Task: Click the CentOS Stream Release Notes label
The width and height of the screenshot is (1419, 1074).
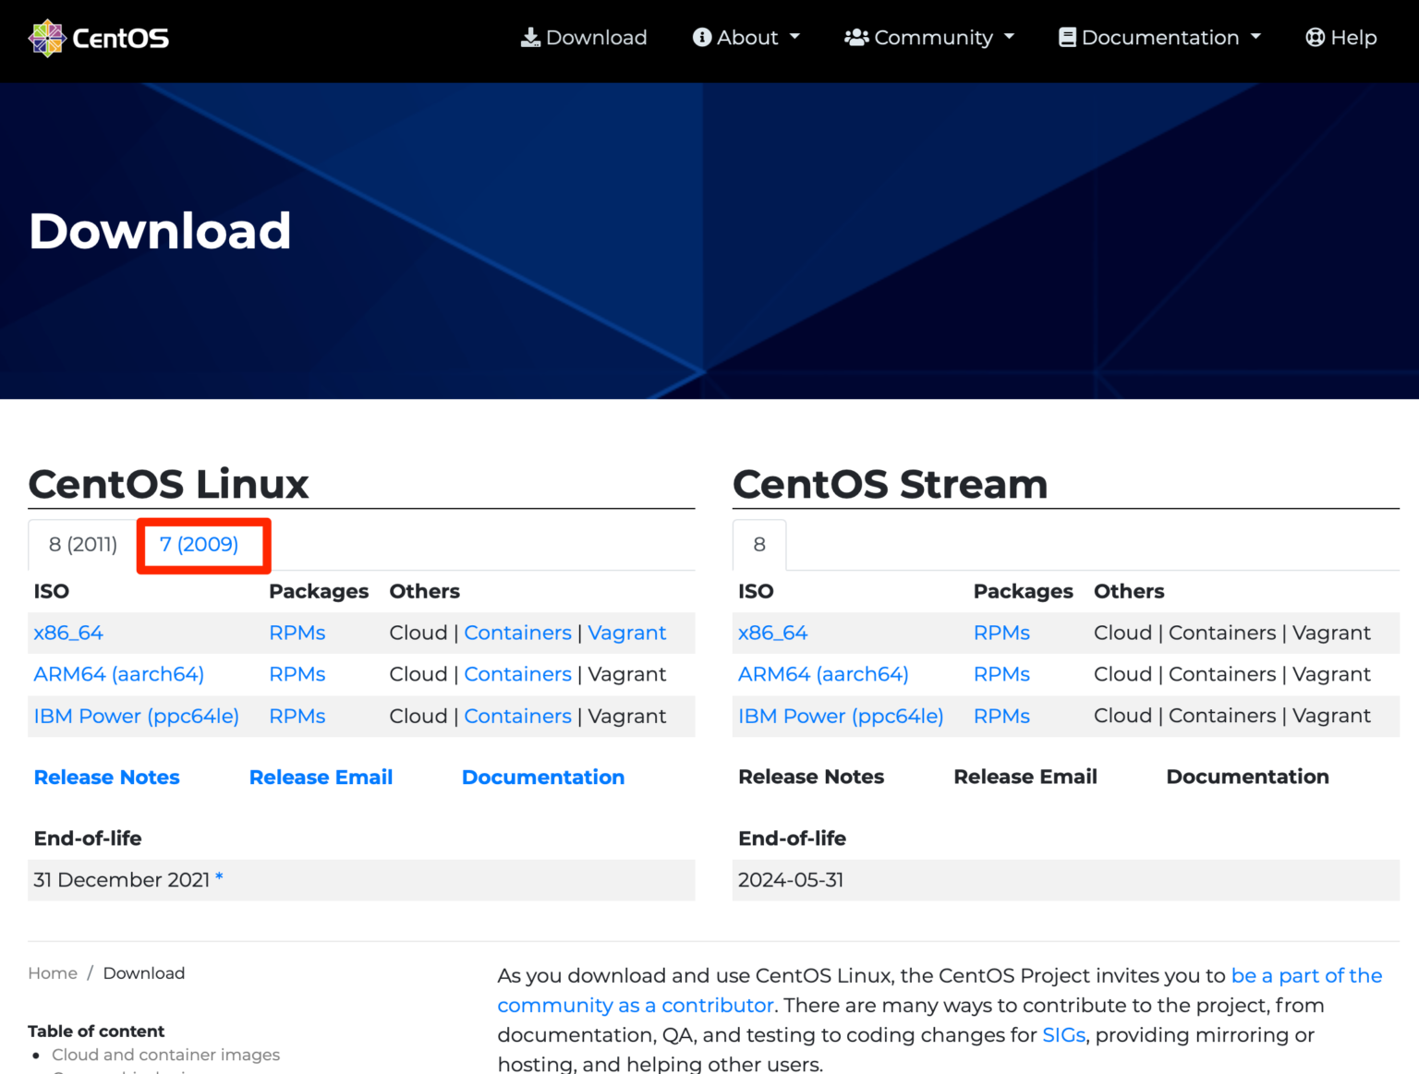Action: pos(811,778)
